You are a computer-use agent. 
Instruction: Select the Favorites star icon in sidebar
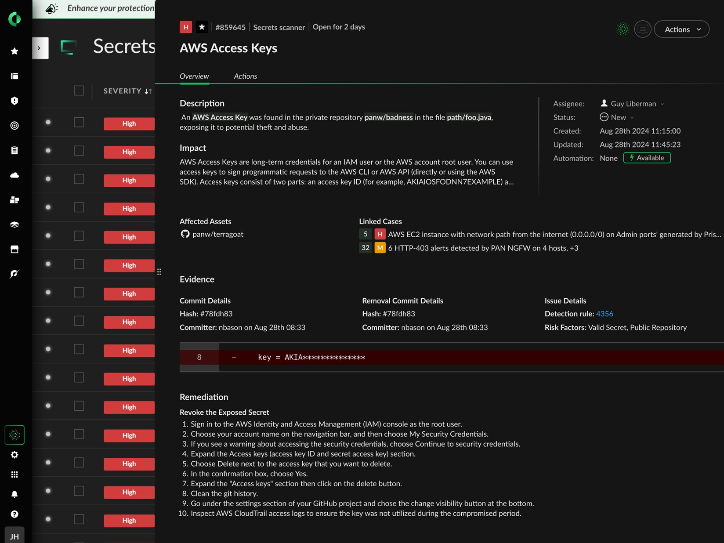pos(14,51)
